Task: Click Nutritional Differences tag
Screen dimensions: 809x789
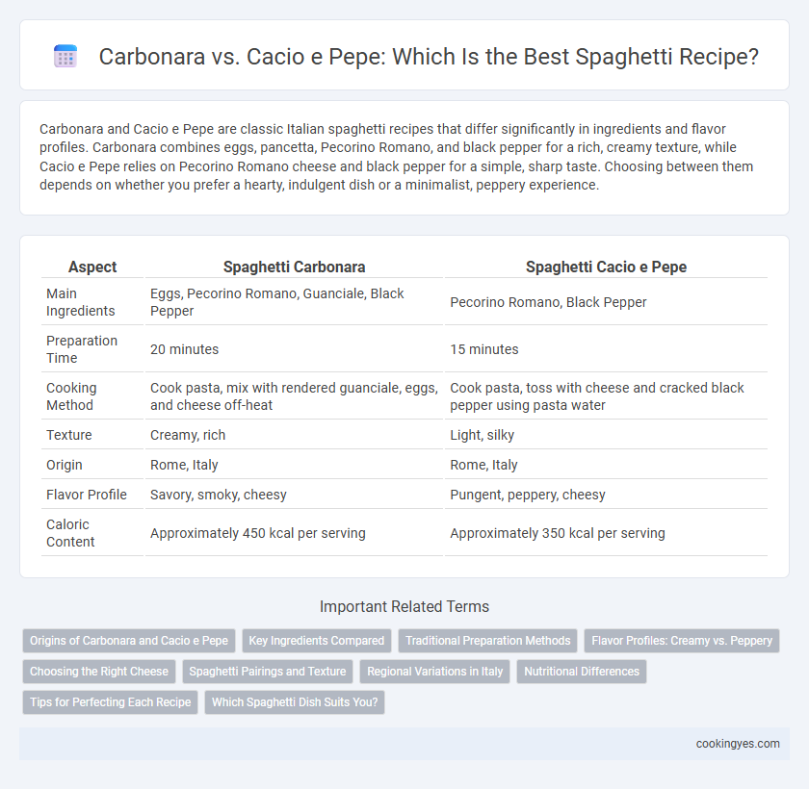Action: pos(582,672)
